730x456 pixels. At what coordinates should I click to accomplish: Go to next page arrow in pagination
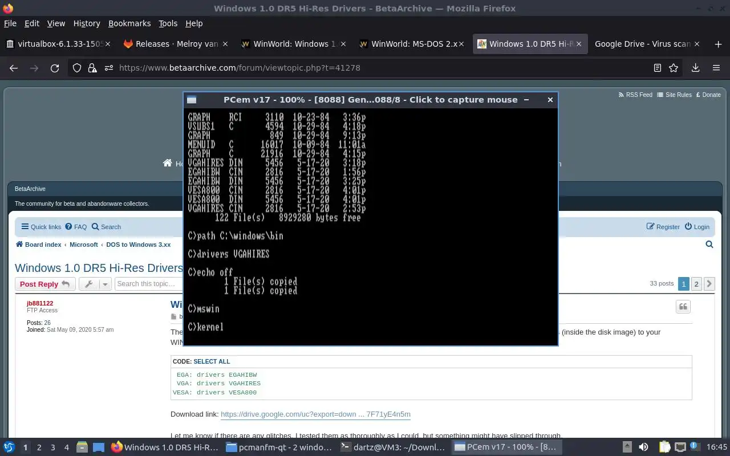tap(709, 283)
